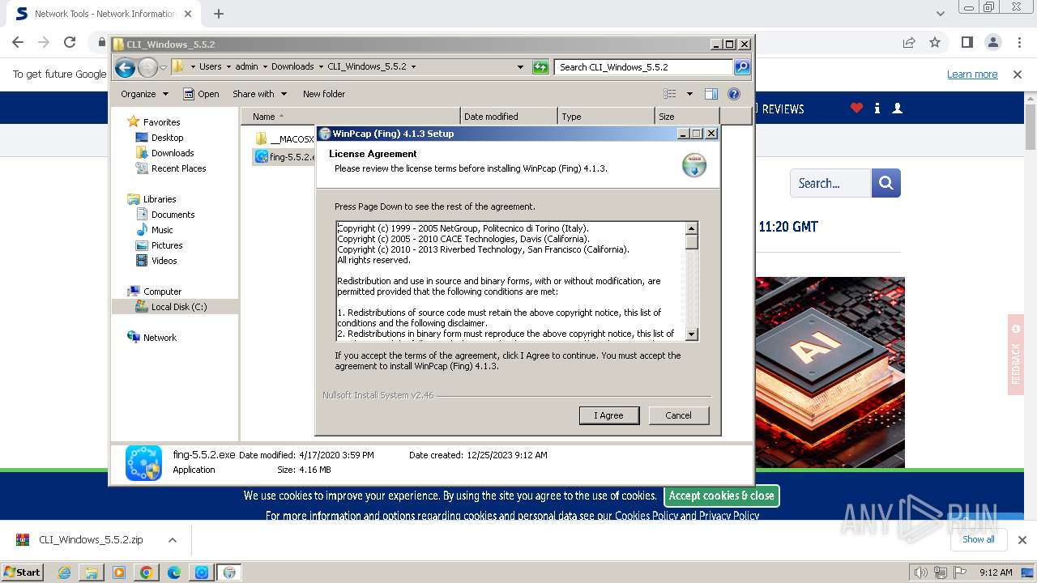Click the change view icon in Explorer

[669, 94]
